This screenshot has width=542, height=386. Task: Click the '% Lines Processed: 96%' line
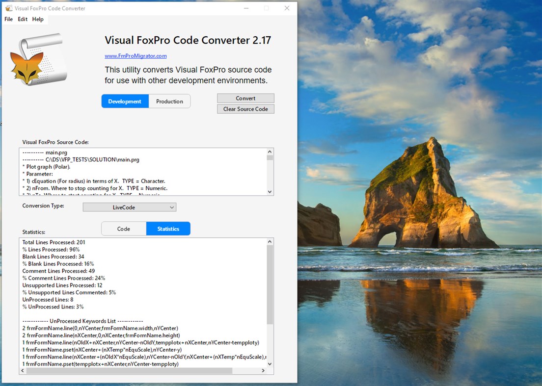pyautogui.click(x=51, y=249)
